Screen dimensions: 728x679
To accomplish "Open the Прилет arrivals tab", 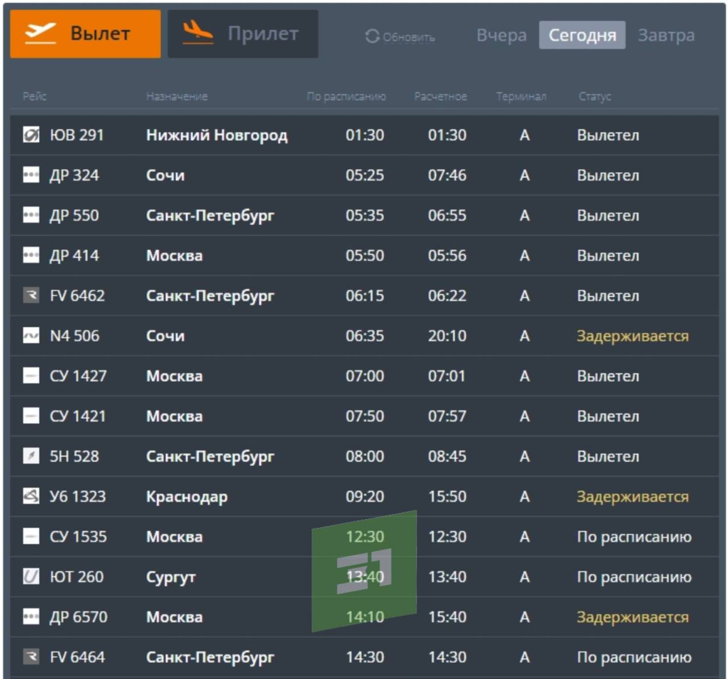I will pos(243,34).
